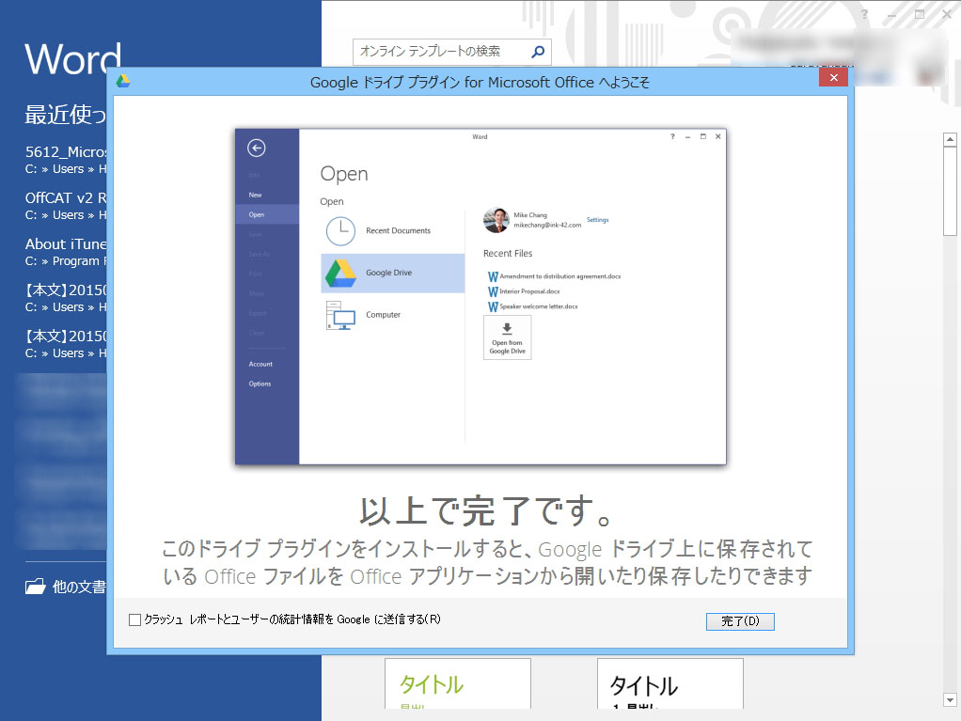Open files from Computer using the monitor icon
This screenshot has width=961, height=721.
coord(339,317)
